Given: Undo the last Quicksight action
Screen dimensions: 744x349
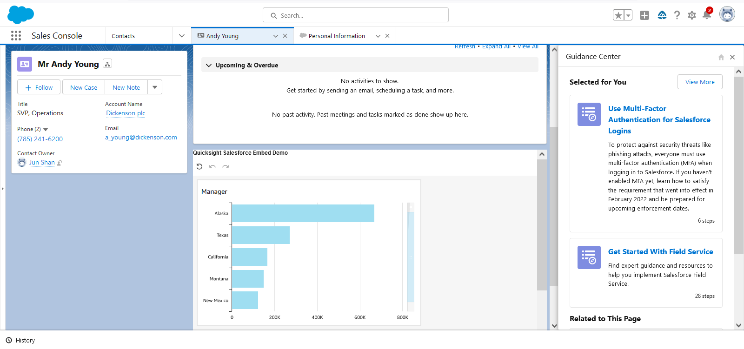Looking at the screenshot, I should [213, 166].
